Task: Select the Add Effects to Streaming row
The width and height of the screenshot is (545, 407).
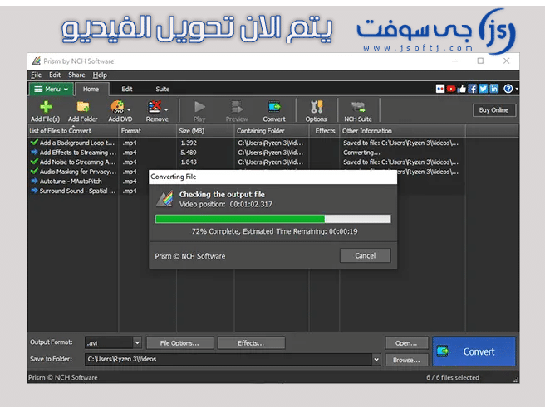Action: click(x=247, y=153)
